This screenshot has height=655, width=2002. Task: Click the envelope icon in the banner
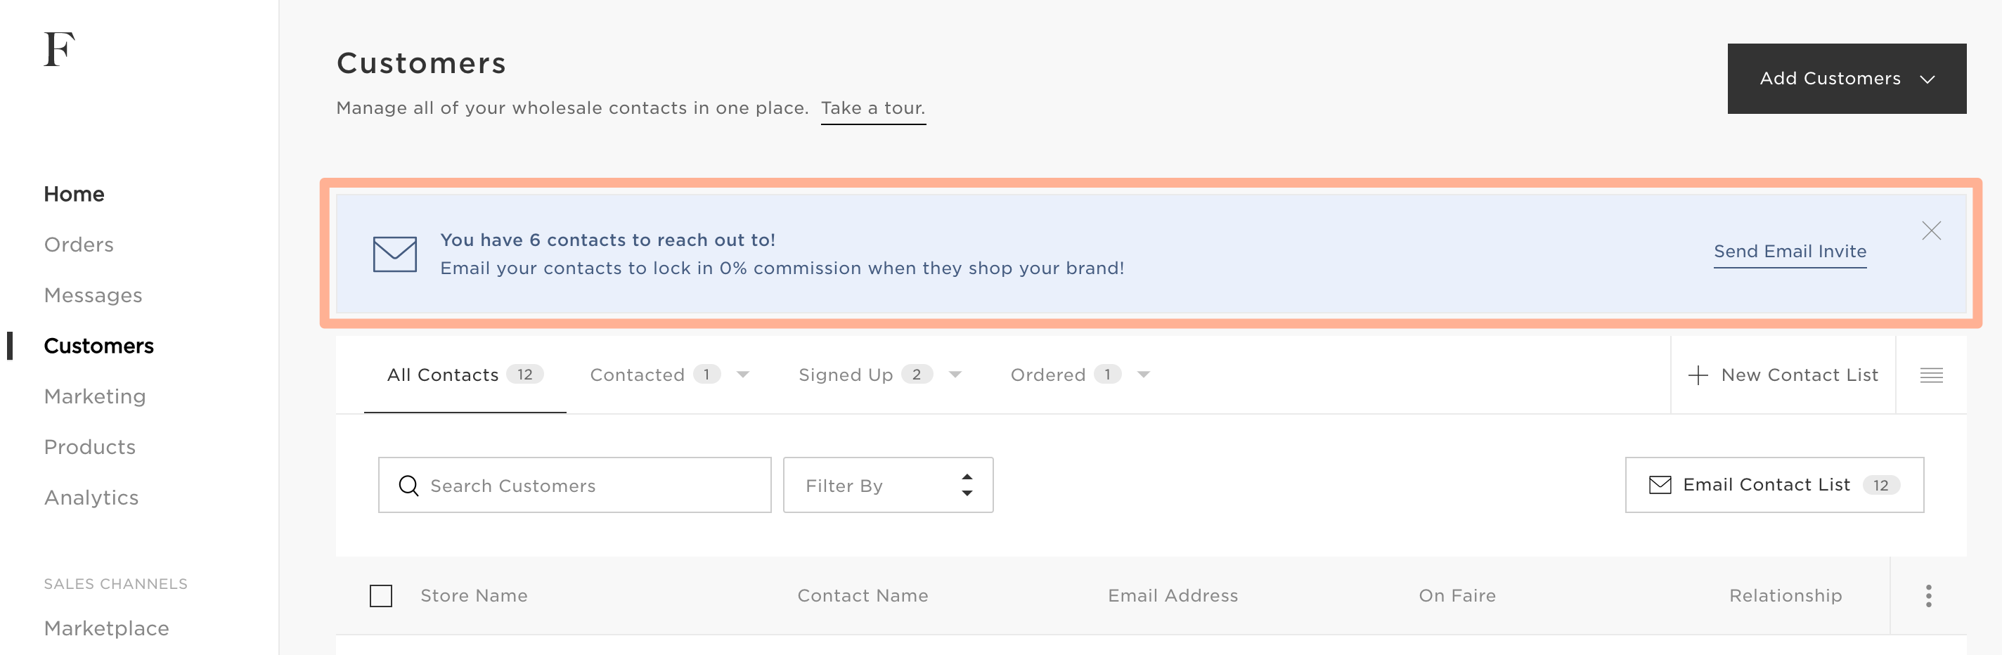pyautogui.click(x=395, y=254)
